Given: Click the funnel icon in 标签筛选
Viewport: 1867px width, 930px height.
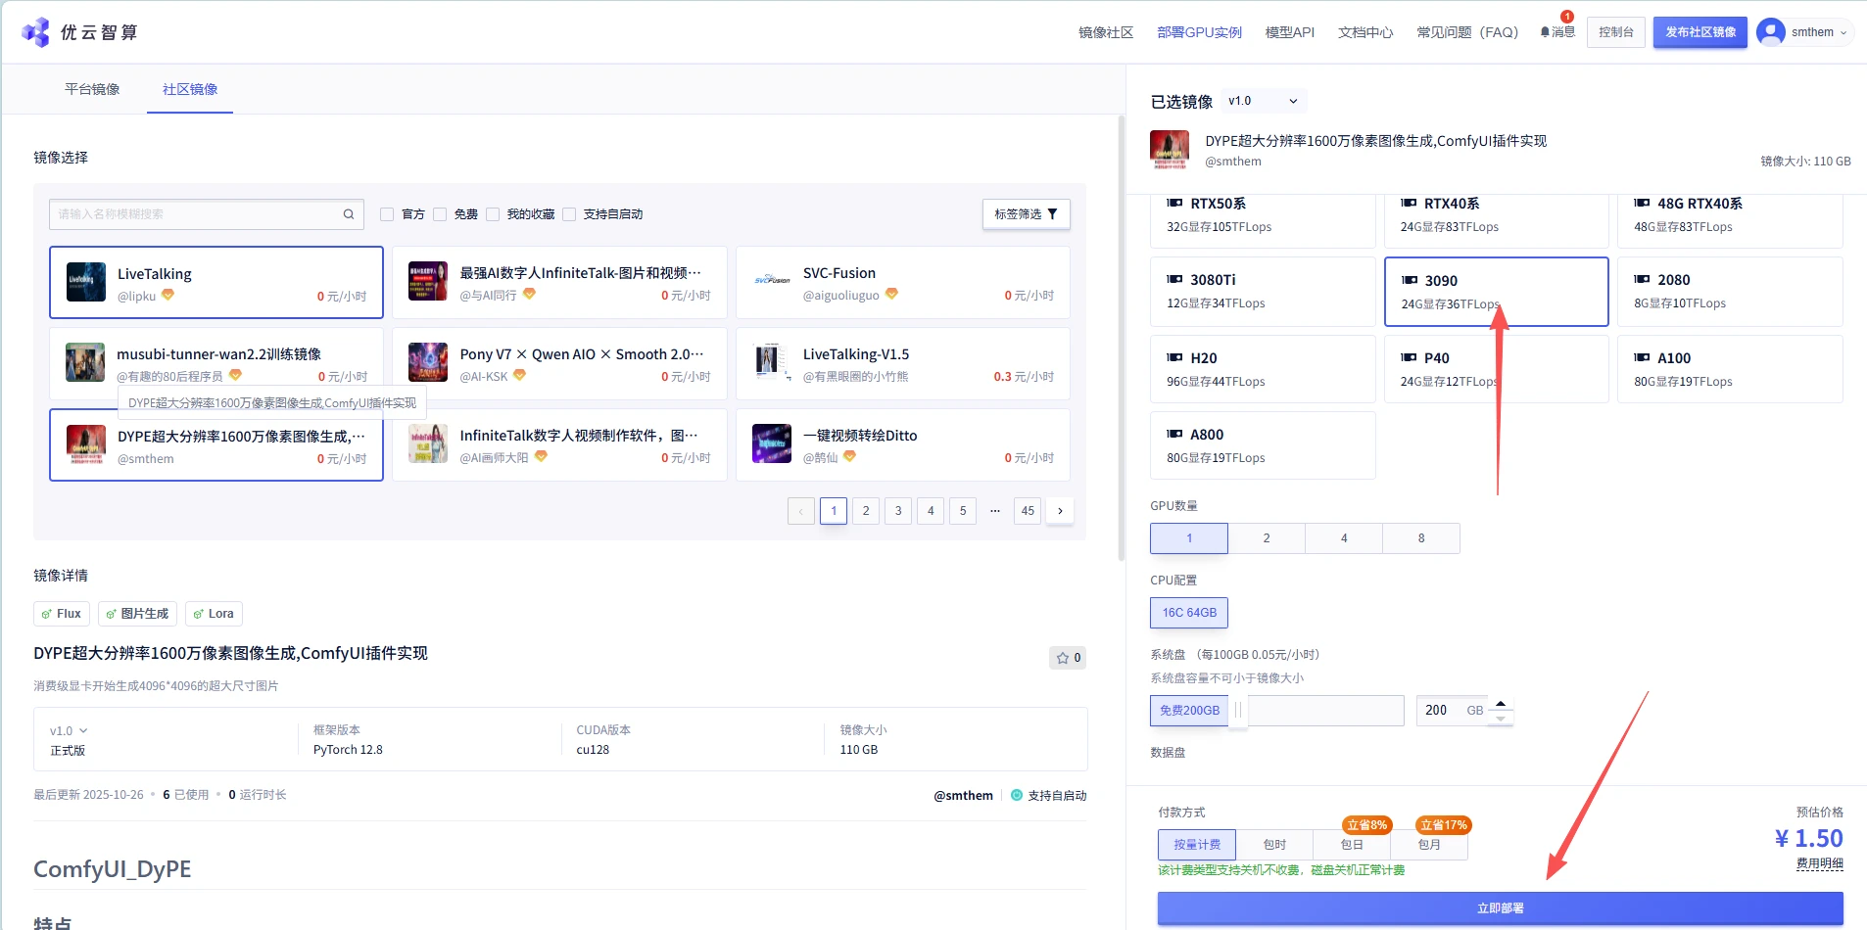Looking at the screenshot, I should (x=1053, y=214).
